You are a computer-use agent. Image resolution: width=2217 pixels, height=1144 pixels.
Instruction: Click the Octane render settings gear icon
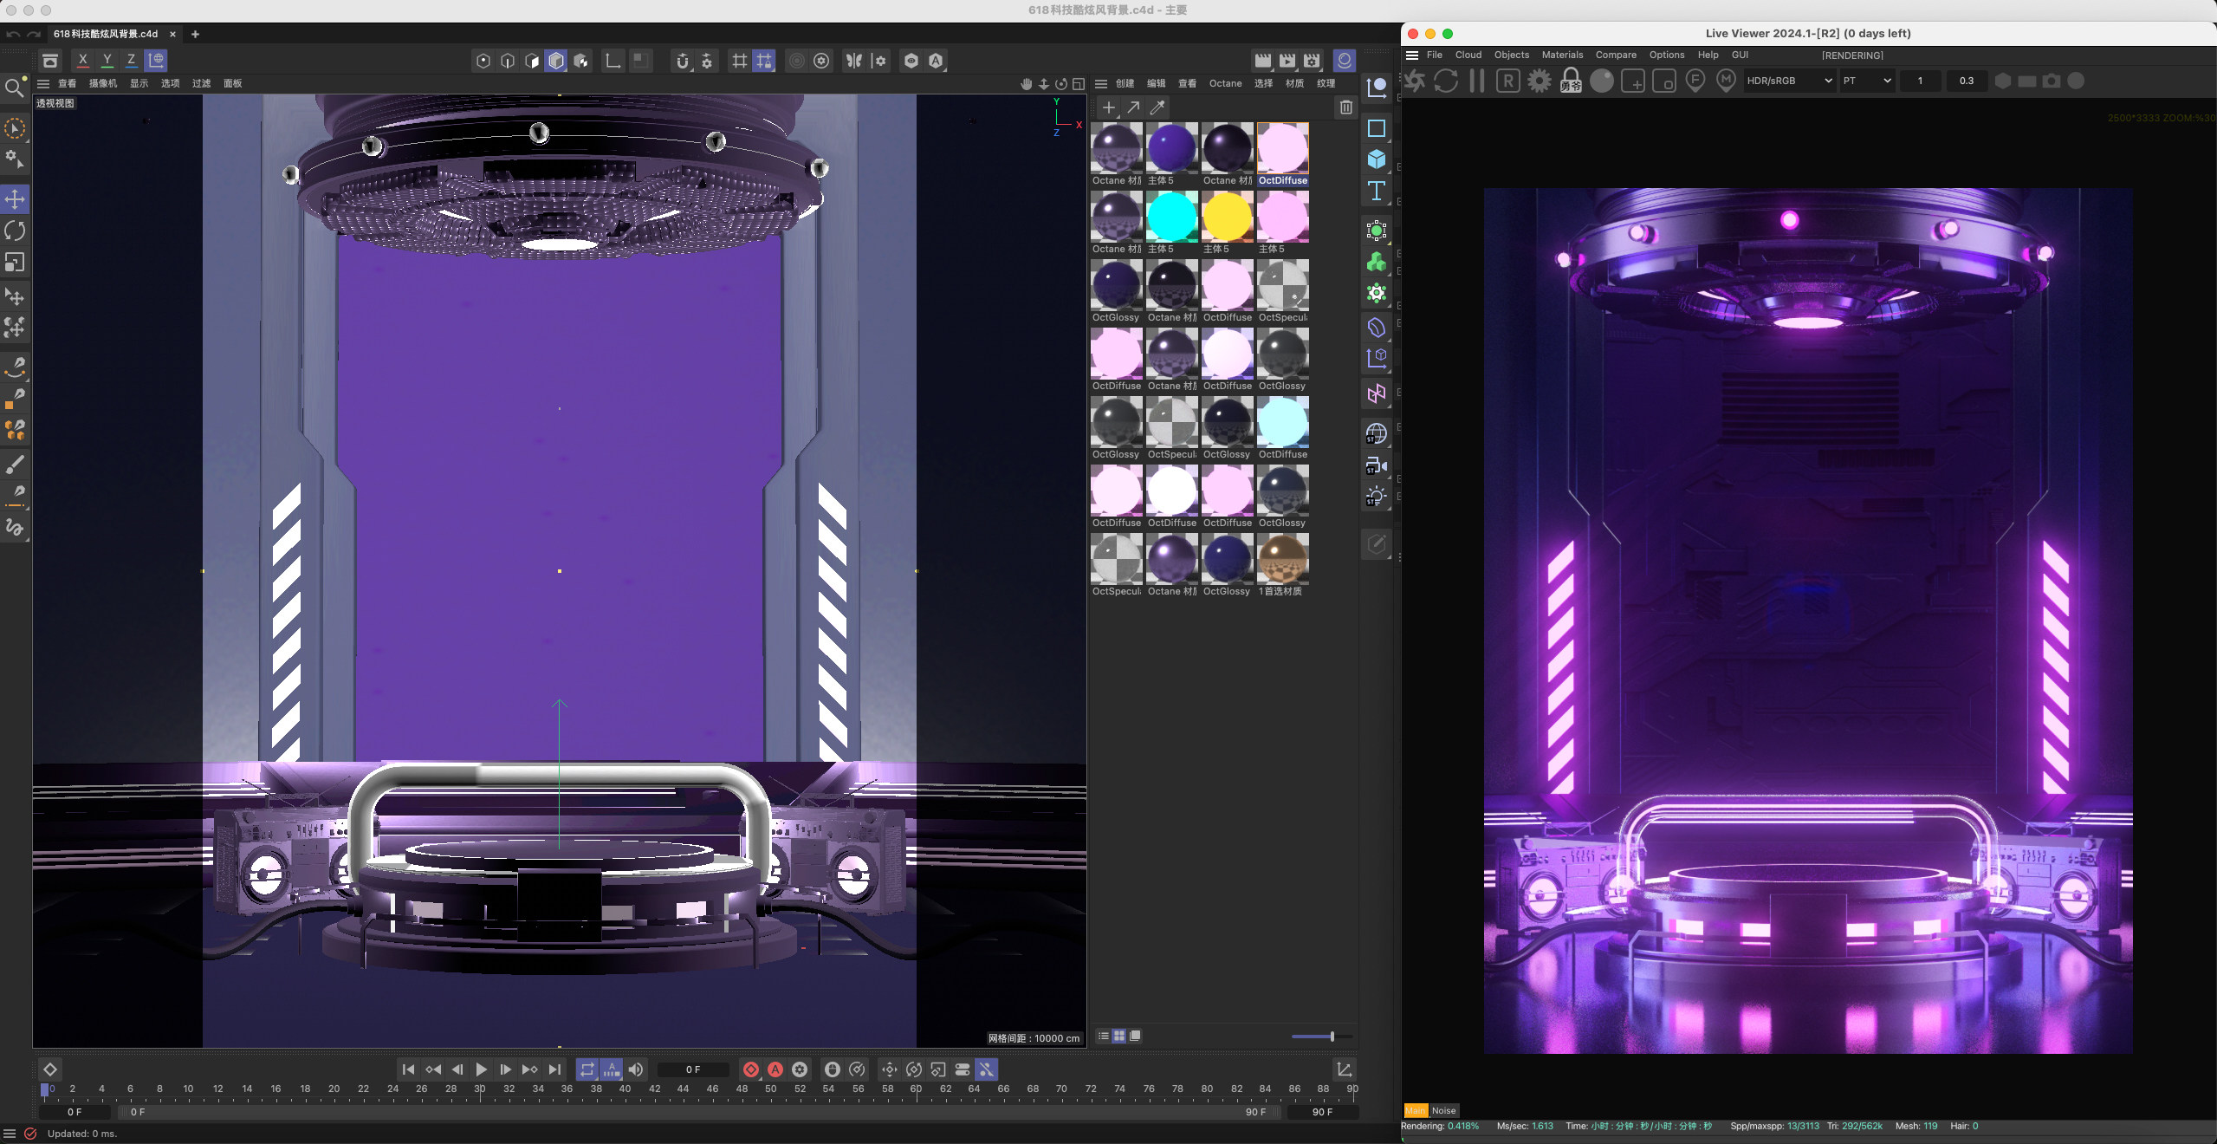point(1539,81)
